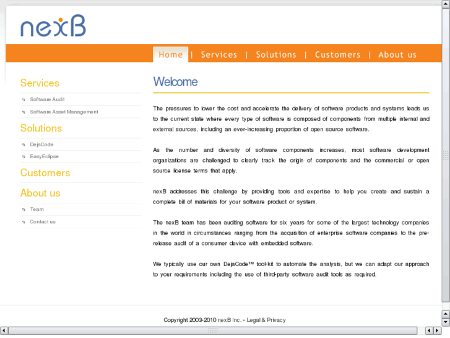Open the Software Audit link
The width and height of the screenshot is (450, 338).
[x=48, y=99]
